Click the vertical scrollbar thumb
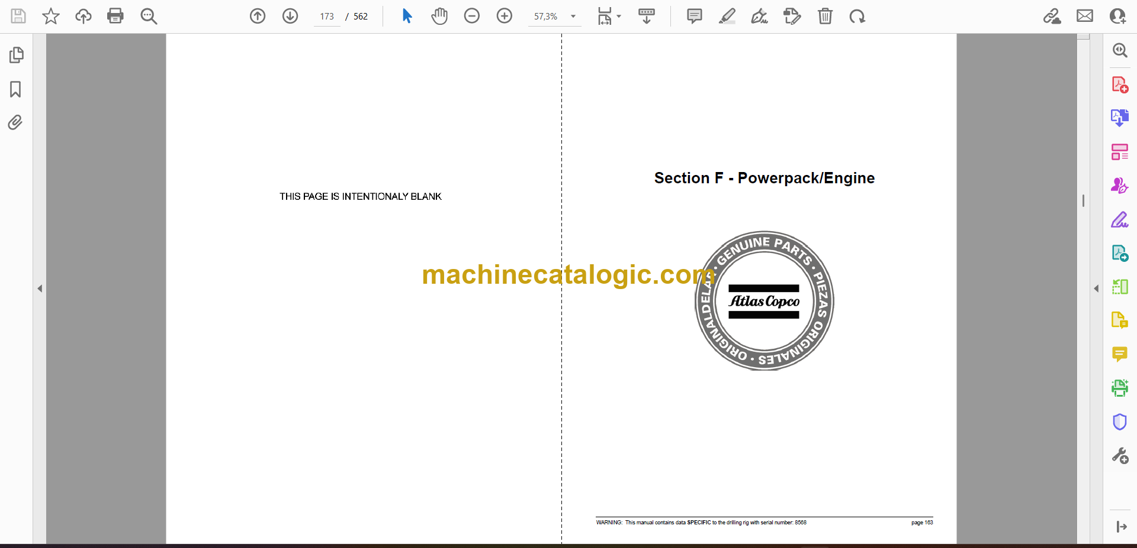1137x548 pixels. point(1084,201)
